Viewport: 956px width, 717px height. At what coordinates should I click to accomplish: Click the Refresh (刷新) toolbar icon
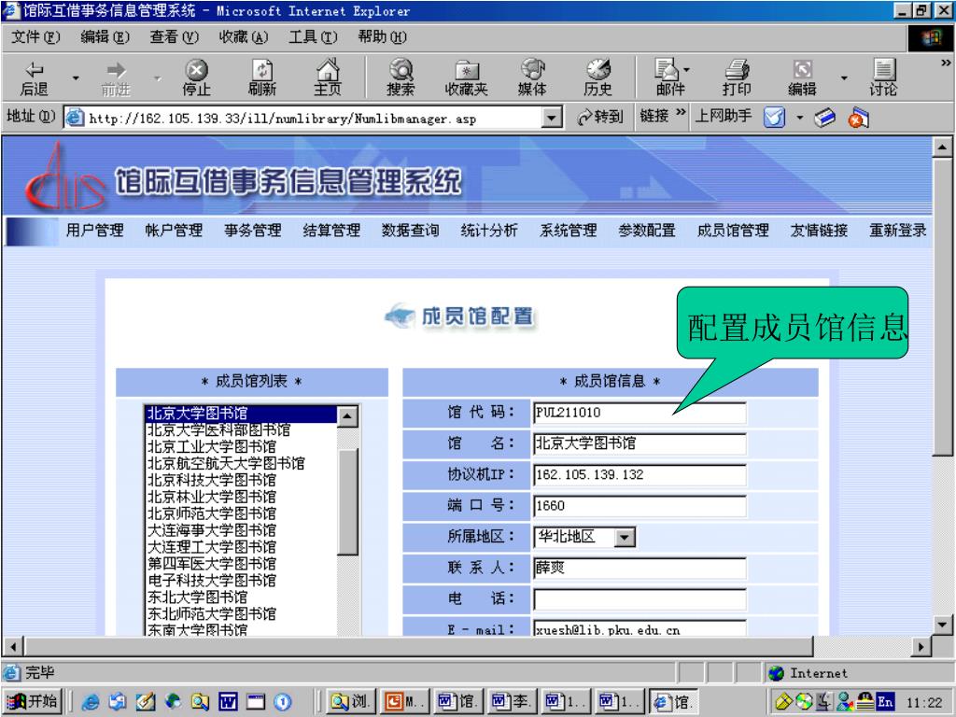click(262, 78)
